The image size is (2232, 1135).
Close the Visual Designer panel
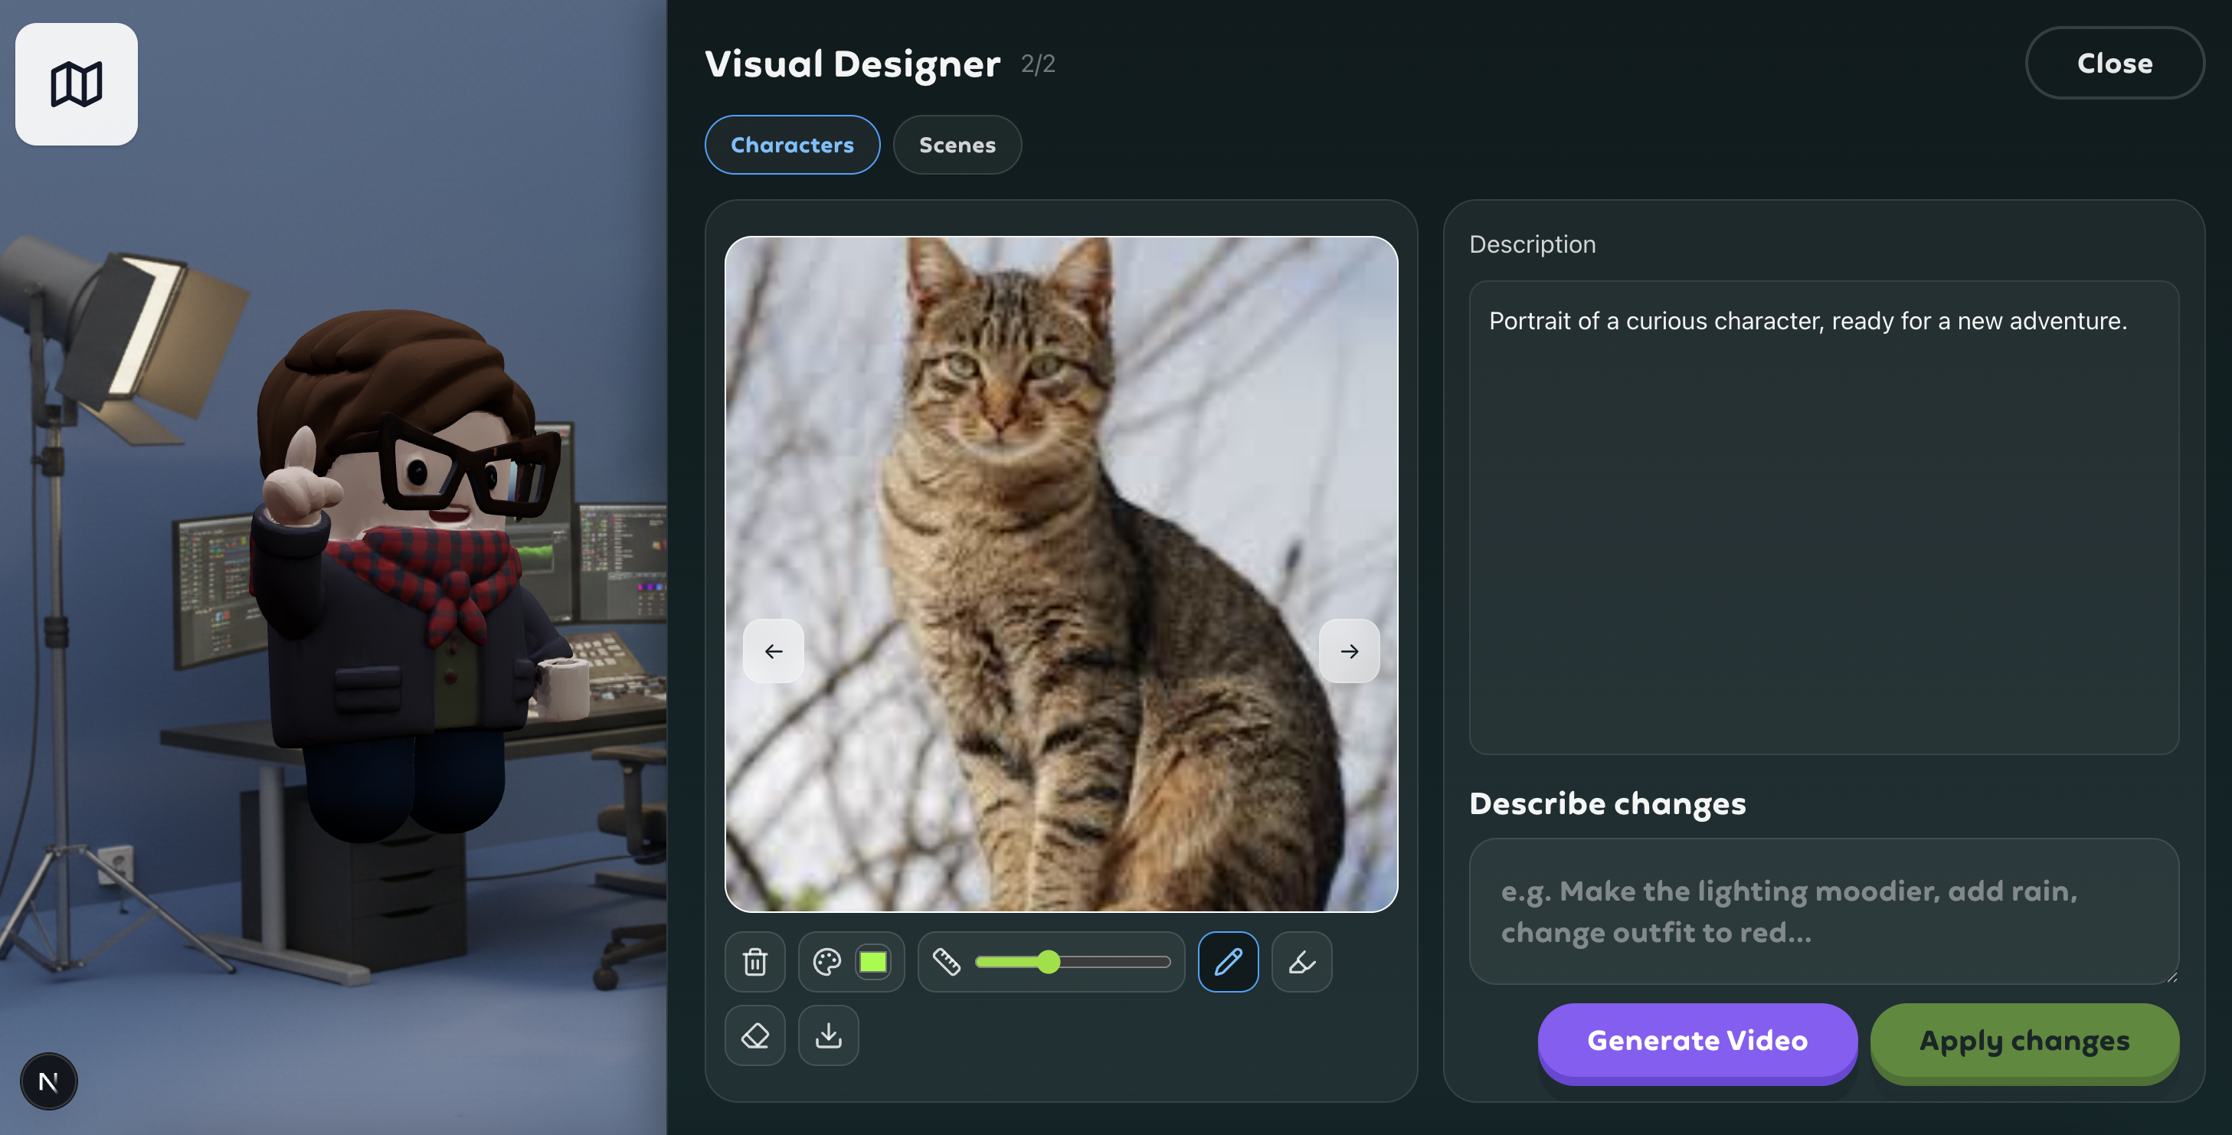(x=2114, y=64)
